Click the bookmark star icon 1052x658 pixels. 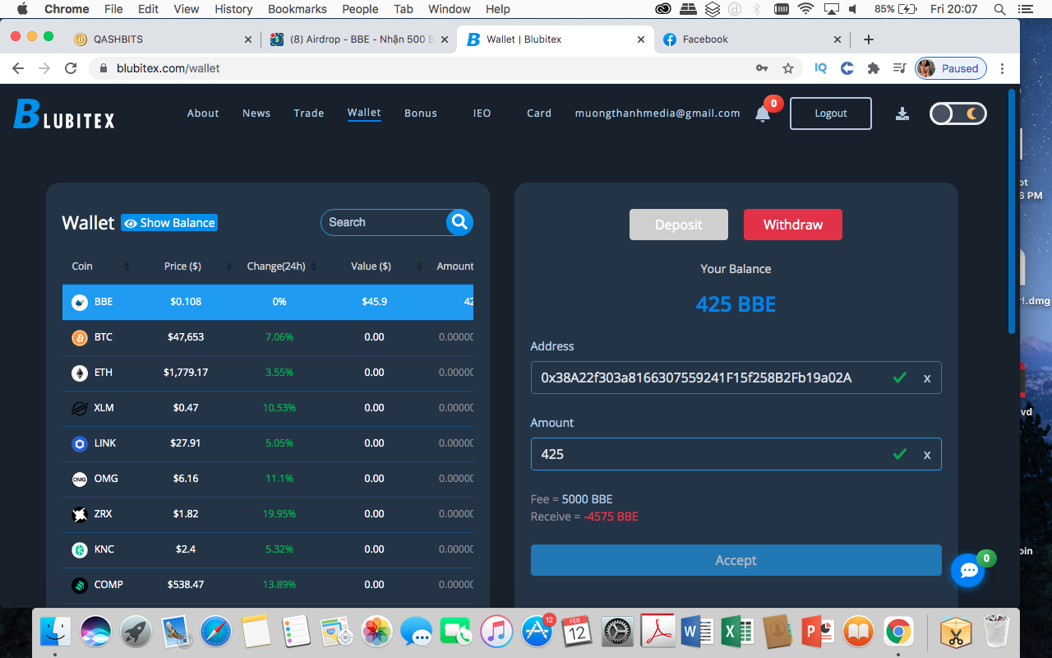[788, 68]
